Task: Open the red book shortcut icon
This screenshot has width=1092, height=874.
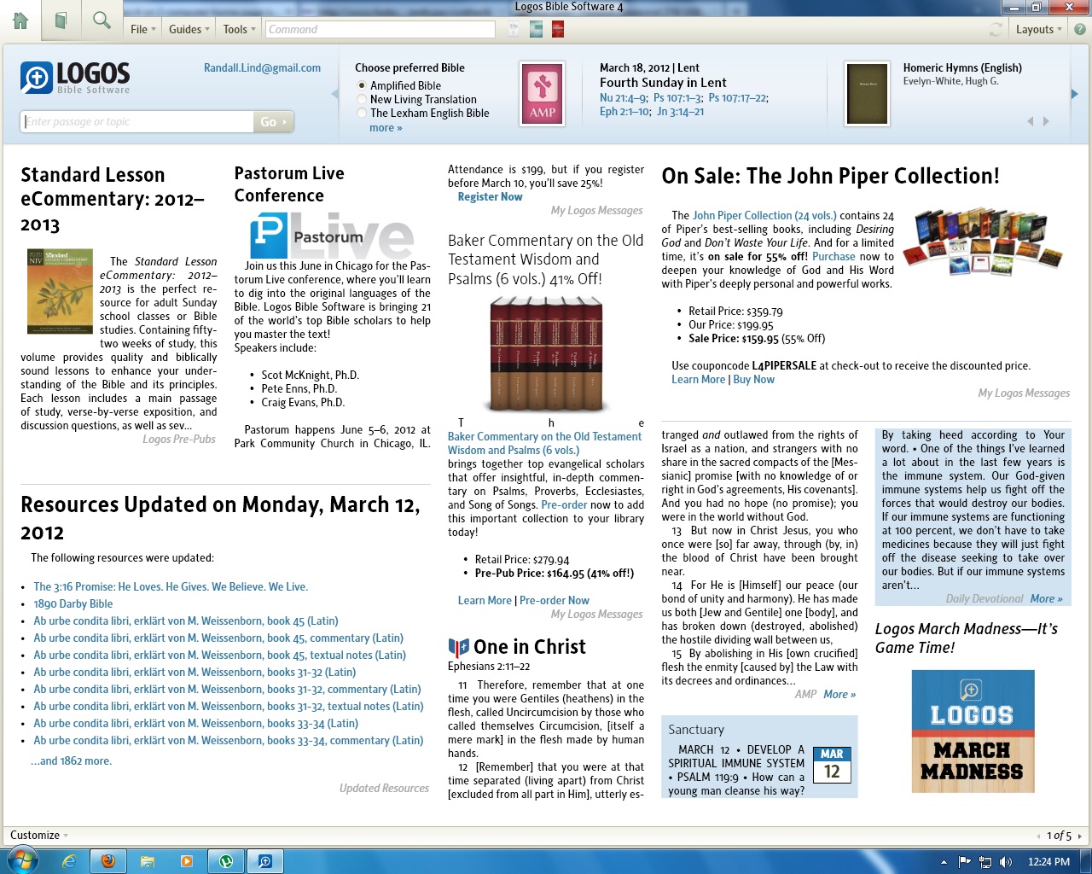Action: [558, 29]
